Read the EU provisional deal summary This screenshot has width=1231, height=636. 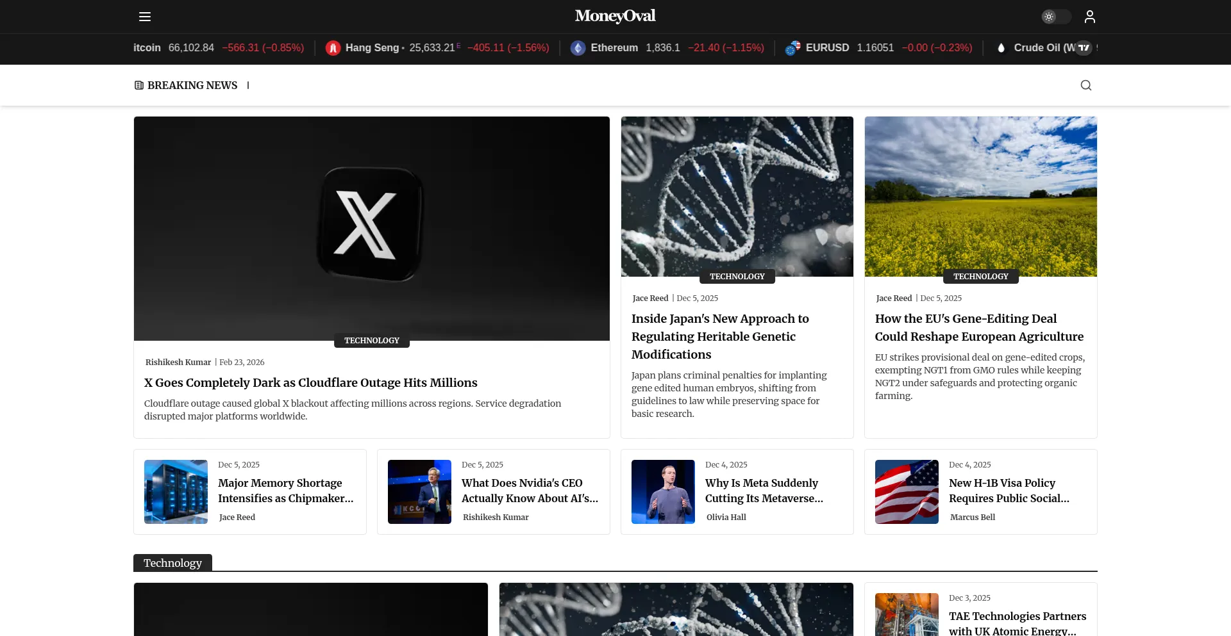980,377
